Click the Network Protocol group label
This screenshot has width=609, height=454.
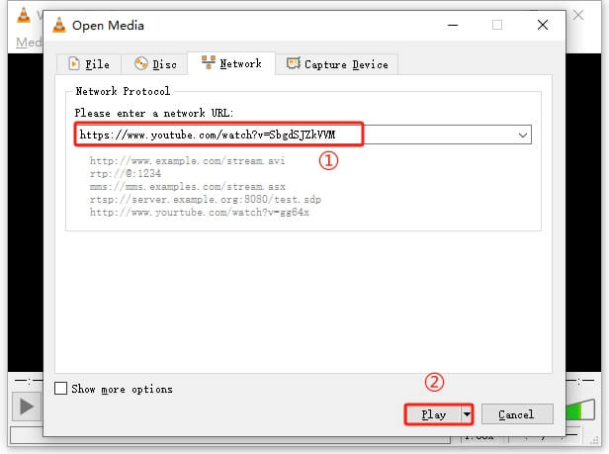[x=123, y=91]
